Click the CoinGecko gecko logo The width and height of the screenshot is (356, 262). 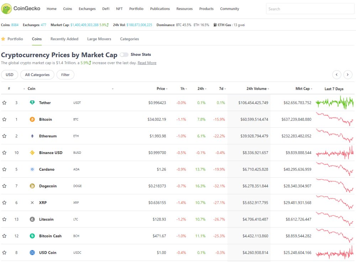pyautogui.click(x=6, y=9)
